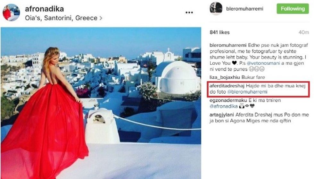This screenshot has width=314, height=179.
Task: Click the 40m post timestamp
Action: click(x=304, y=32)
